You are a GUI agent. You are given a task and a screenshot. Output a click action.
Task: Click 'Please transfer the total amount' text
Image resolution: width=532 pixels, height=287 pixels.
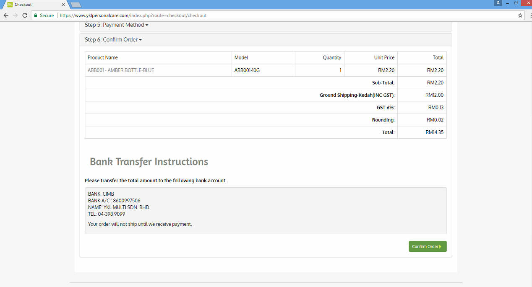[x=156, y=181]
